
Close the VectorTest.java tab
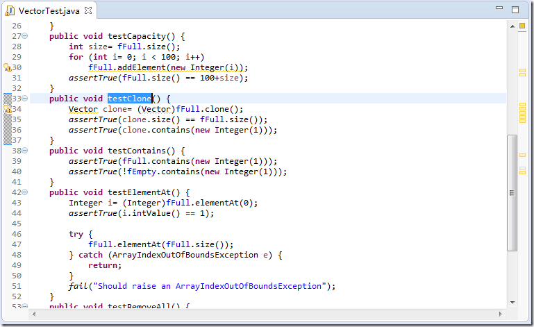(x=88, y=10)
